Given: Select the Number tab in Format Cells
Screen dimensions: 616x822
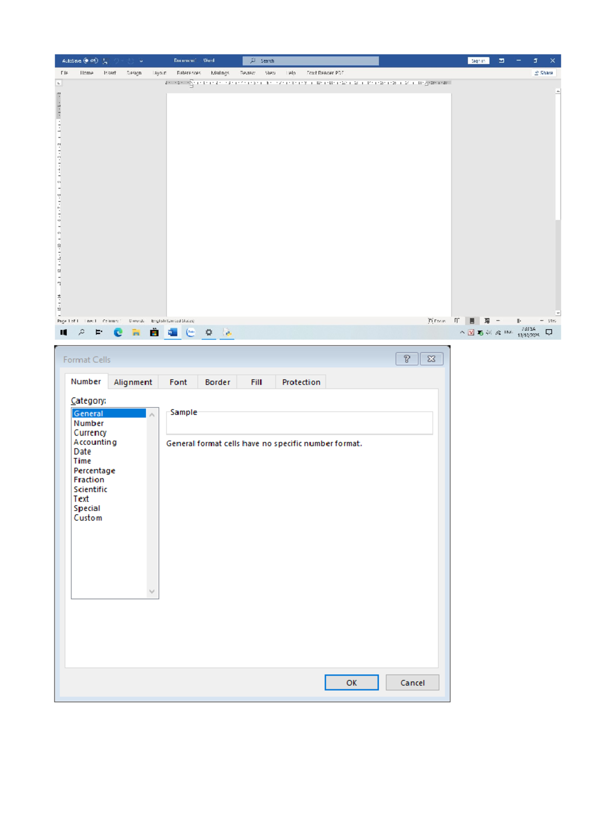Looking at the screenshot, I should point(86,382).
